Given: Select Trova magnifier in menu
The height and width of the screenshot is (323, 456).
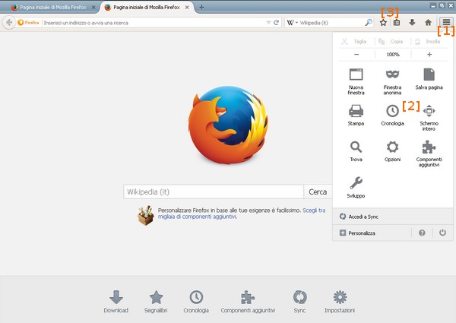Looking at the screenshot, I should click(x=356, y=151).
